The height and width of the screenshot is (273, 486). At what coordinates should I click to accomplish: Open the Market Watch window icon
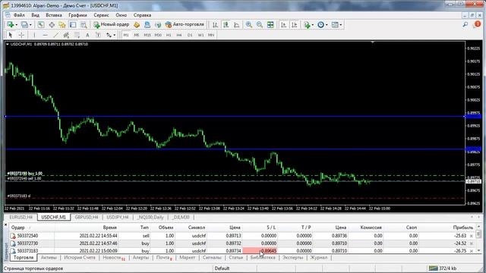pos(41,24)
